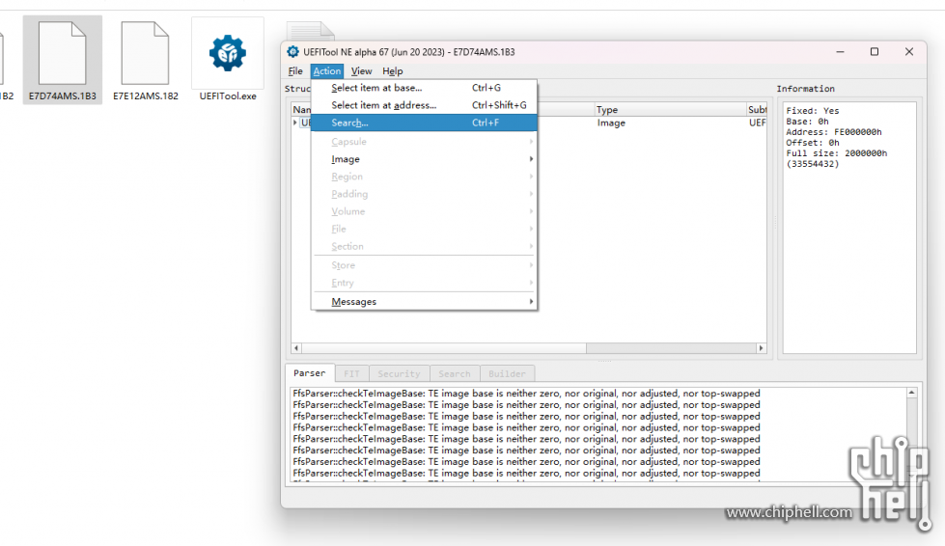Click the Type column header

click(x=670, y=110)
